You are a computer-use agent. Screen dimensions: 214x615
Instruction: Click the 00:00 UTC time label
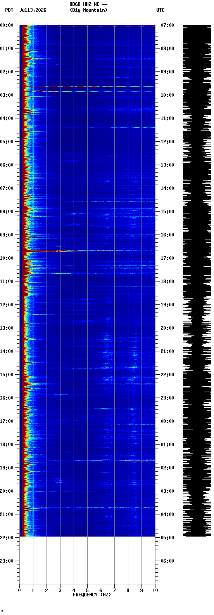point(167,421)
